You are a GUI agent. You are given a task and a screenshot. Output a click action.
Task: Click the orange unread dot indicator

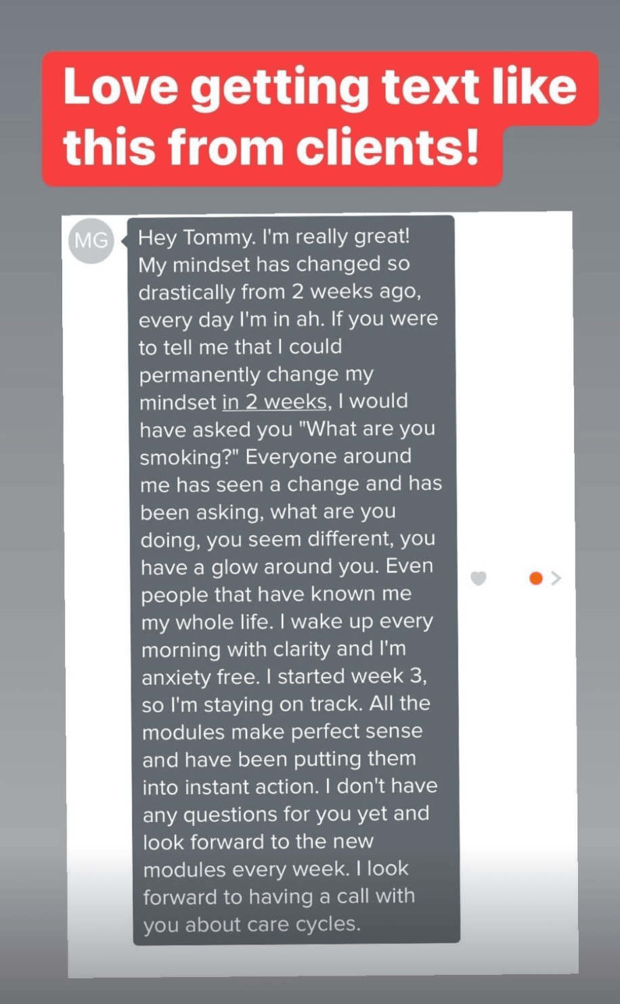pos(536,578)
